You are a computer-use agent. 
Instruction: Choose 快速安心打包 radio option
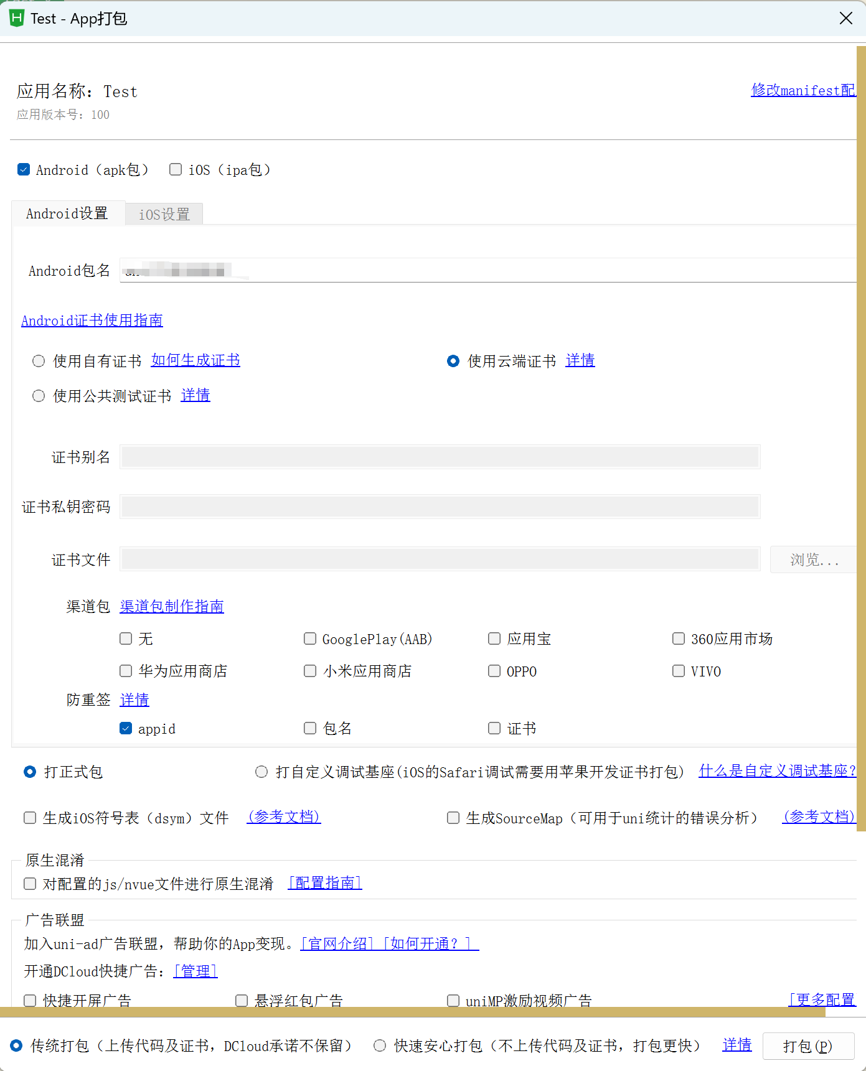pos(380,1046)
